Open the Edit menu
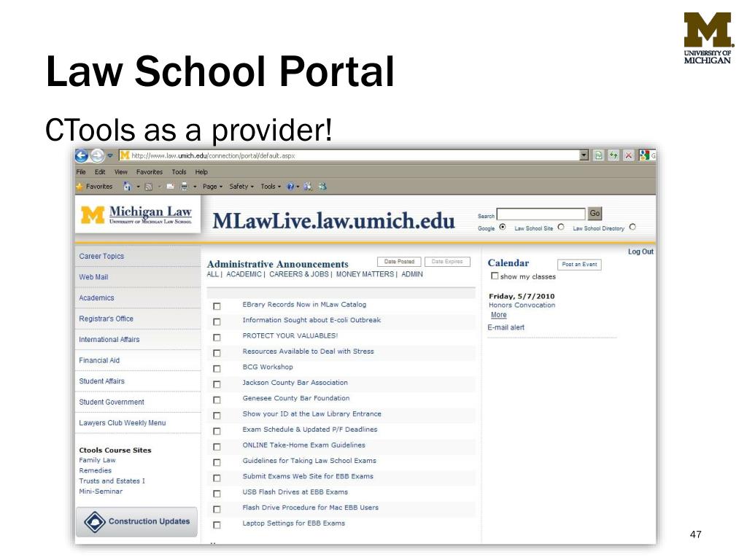This screenshot has height=560, width=747. (99, 172)
